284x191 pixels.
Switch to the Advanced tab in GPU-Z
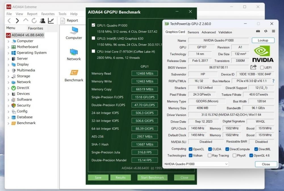209,32
